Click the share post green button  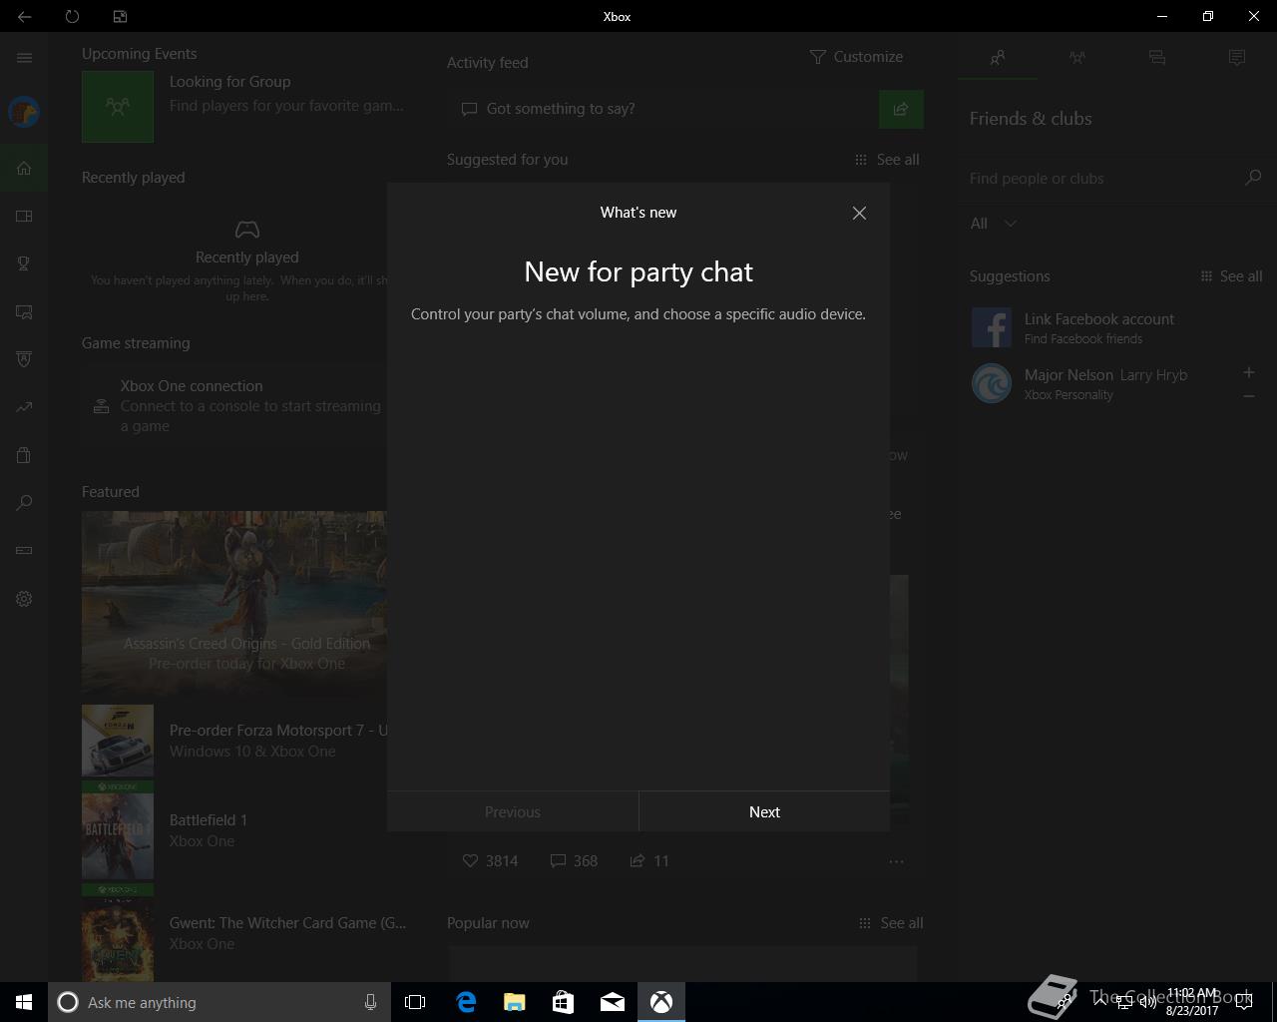click(x=901, y=110)
